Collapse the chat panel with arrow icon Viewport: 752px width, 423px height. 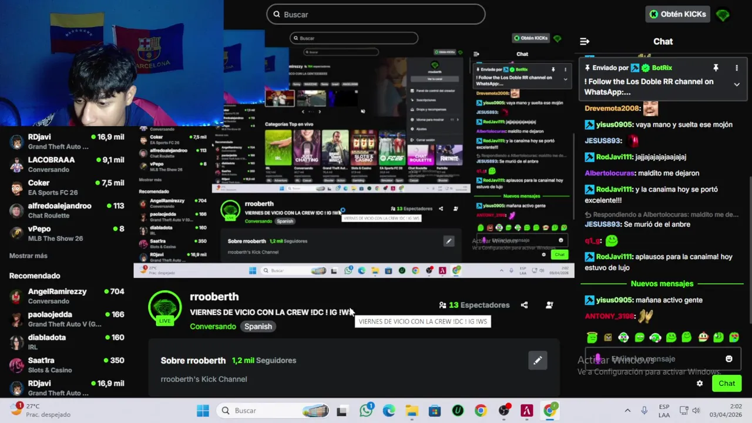tap(584, 42)
